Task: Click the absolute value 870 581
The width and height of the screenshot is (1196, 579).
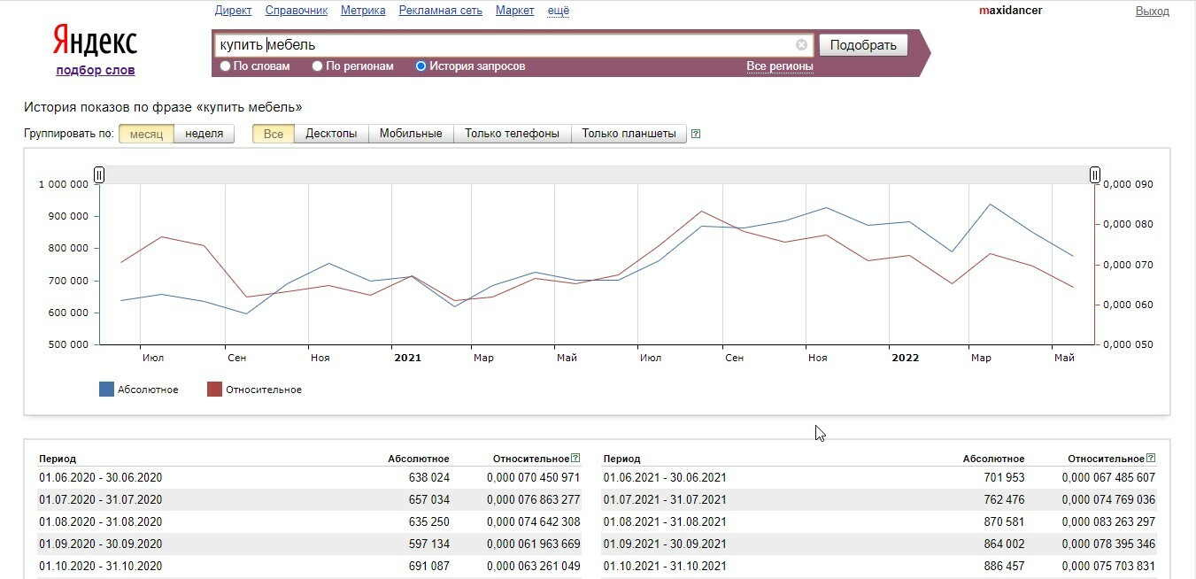Action: [x=1003, y=521]
